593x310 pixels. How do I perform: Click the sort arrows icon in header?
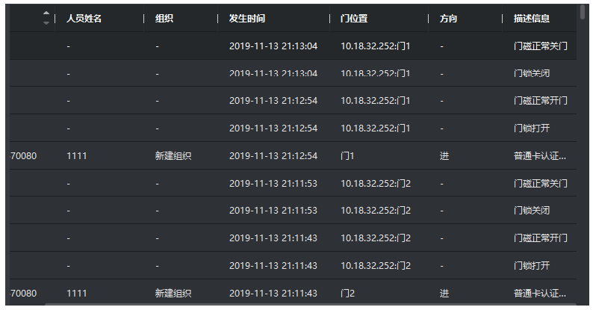[x=46, y=18]
